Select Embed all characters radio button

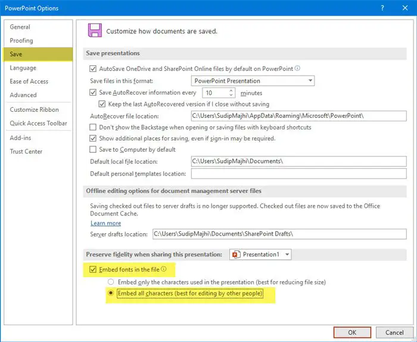coord(111,293)
